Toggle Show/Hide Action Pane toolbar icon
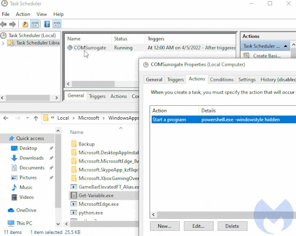Image resolution: width=296 pixels, height=236 pixels. pyautogui.click(x=57, y=24)
